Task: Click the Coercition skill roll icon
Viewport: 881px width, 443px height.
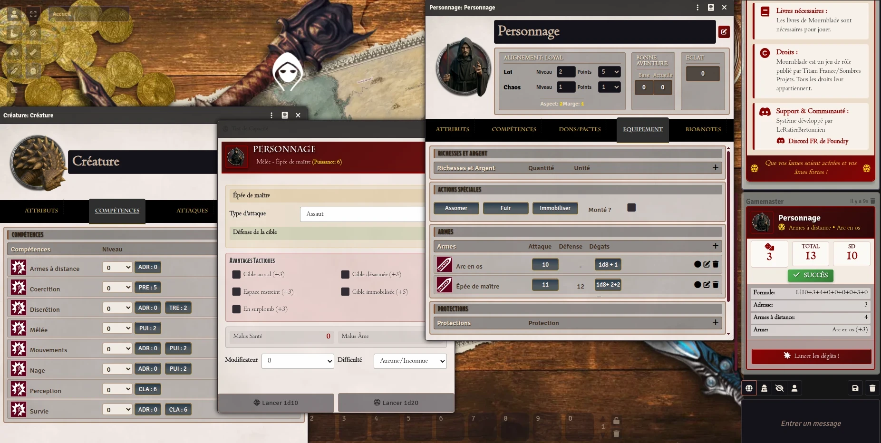Action: (19, 288)
